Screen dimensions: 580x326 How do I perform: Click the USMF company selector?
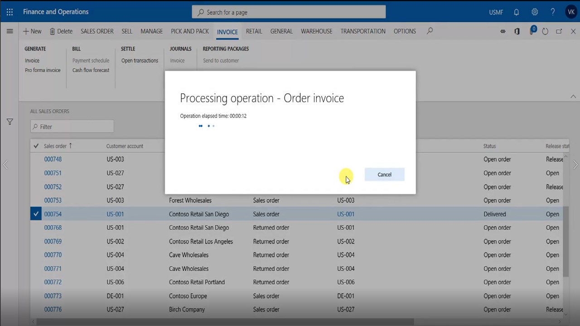(496, 12)
